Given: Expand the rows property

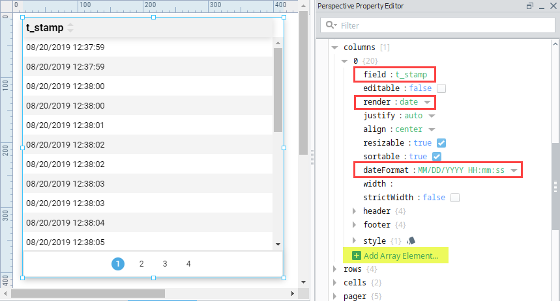Looking at the screenshot, I should coord(334,268).
